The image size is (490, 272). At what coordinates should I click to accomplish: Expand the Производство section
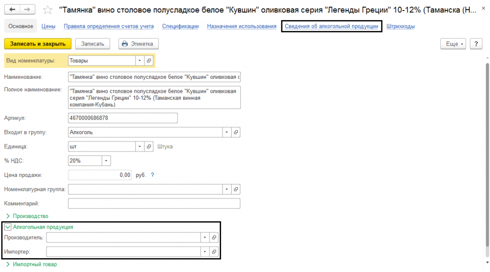pos(8,216)
